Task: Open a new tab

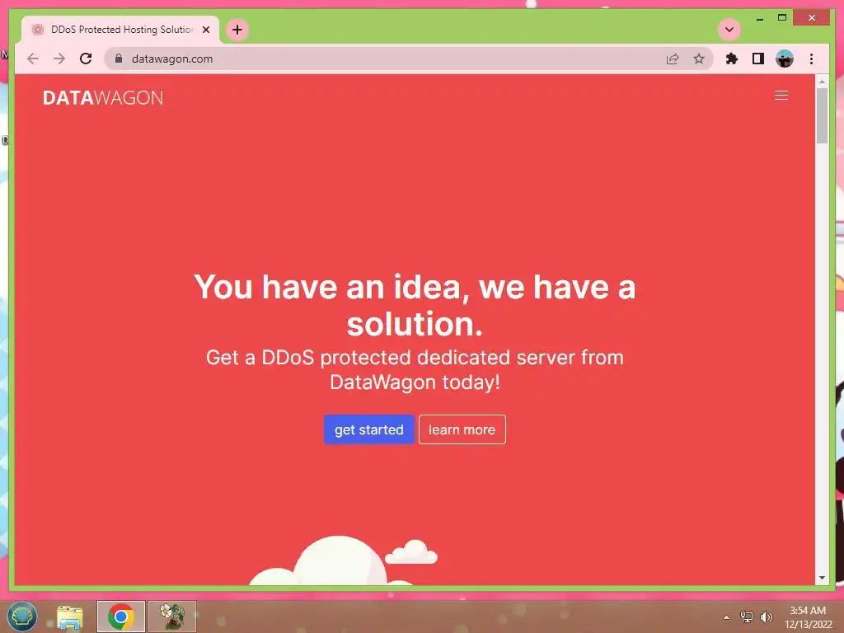Action: point(237,30)
